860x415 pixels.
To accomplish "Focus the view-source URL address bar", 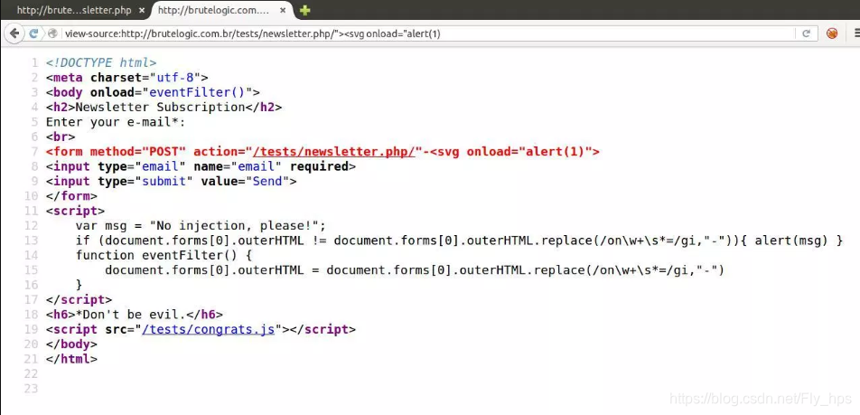I will point(429,33).
